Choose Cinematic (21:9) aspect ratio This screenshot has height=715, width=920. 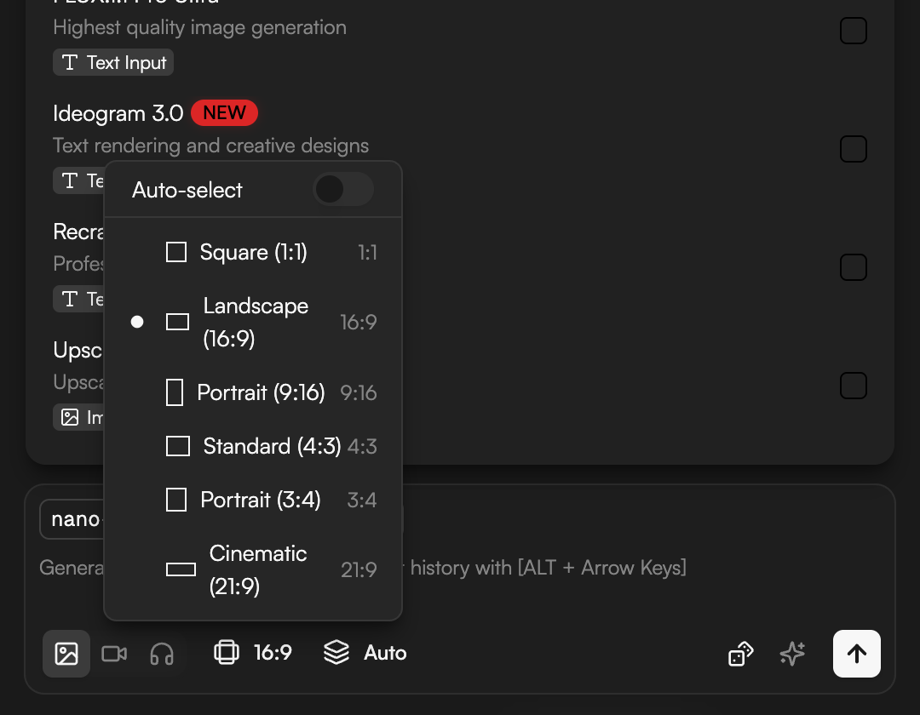(253, 569)
